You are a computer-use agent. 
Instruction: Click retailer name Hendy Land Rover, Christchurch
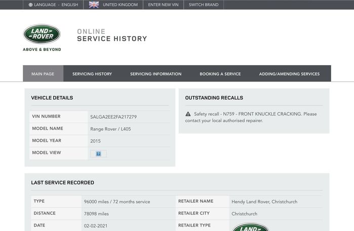(x=264, y=202)
